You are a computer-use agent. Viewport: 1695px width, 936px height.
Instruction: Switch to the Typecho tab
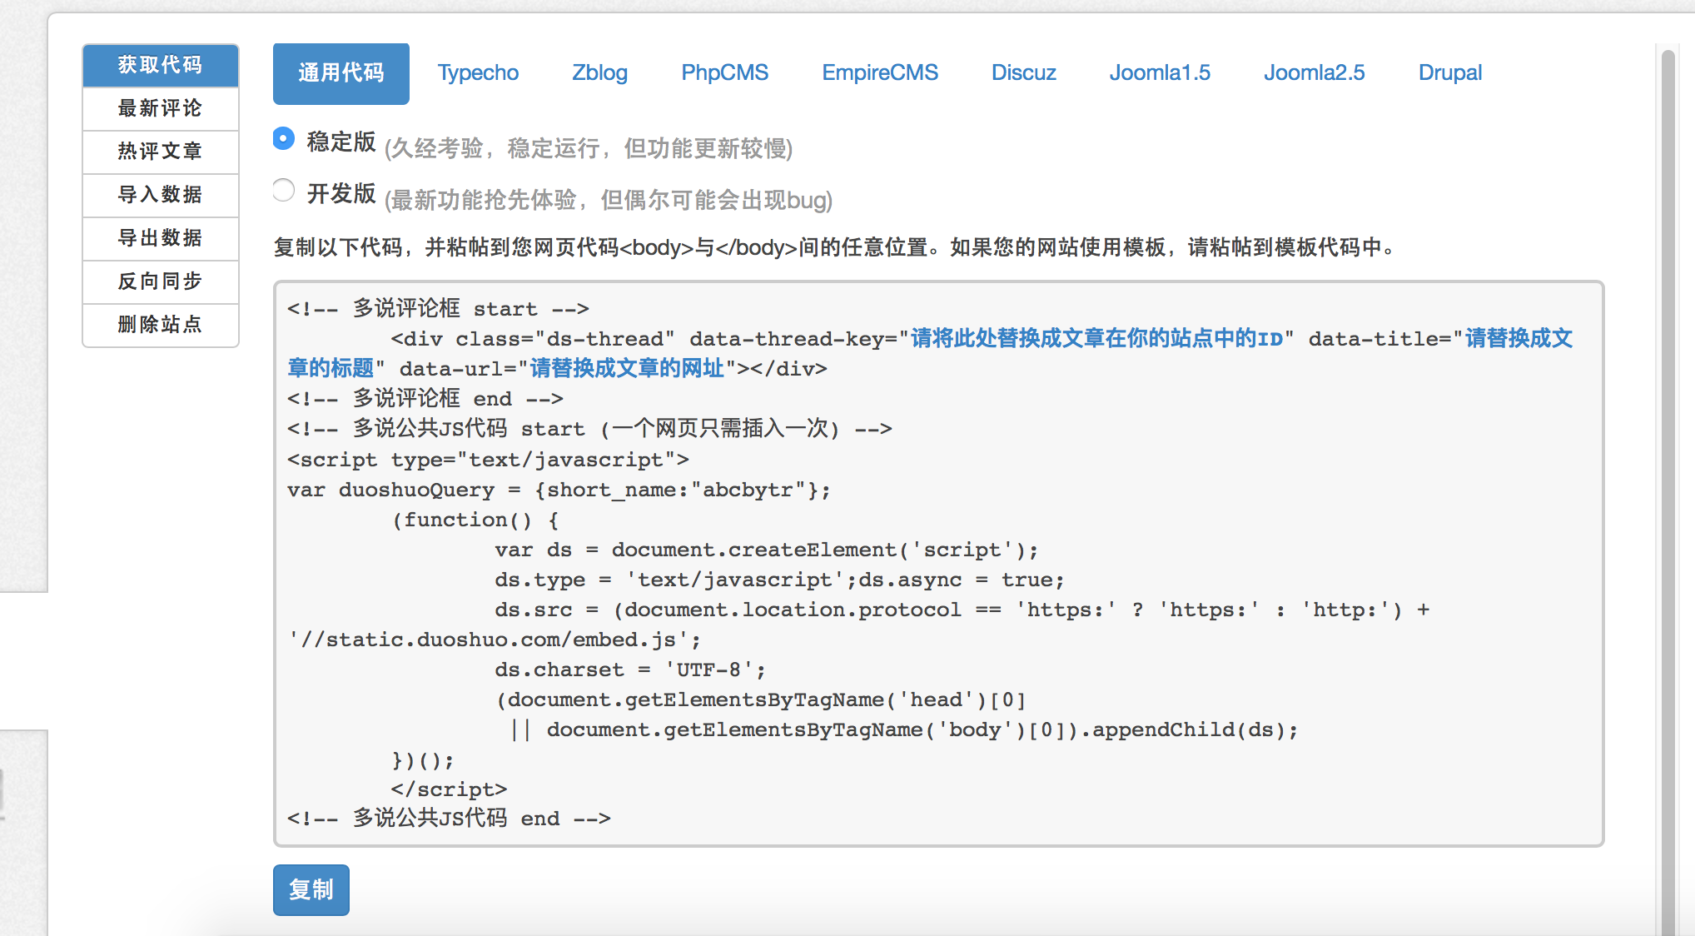[x=478, y=73]
